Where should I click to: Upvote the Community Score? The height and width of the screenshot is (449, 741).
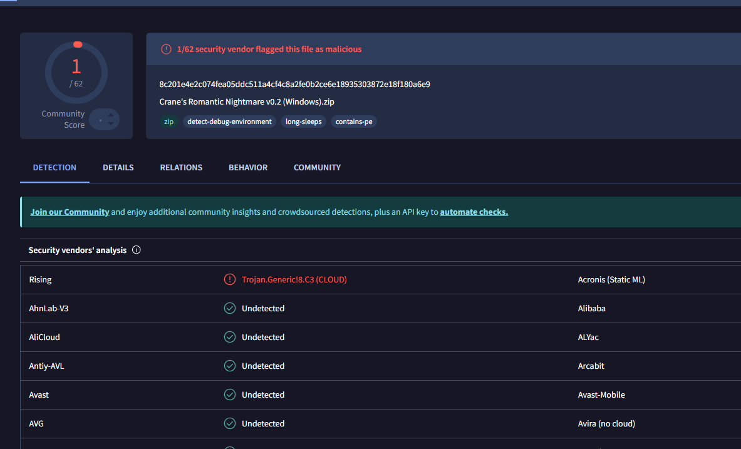[111, 115]
